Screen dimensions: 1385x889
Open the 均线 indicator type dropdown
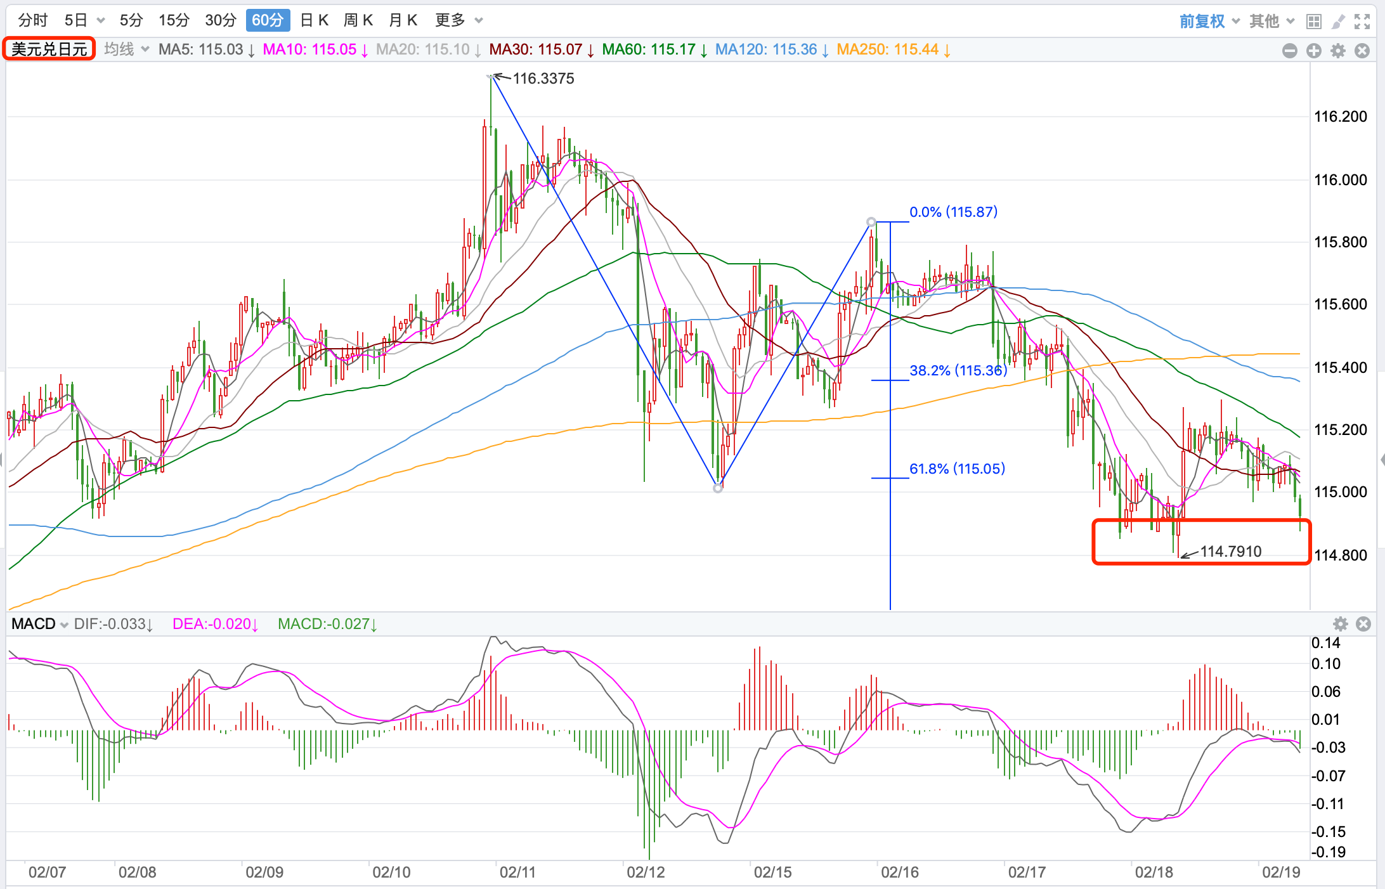pos(126,49)
